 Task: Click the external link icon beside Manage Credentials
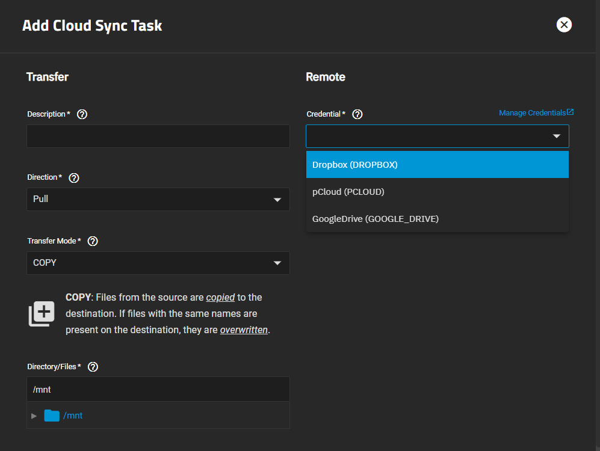point(570,112)
